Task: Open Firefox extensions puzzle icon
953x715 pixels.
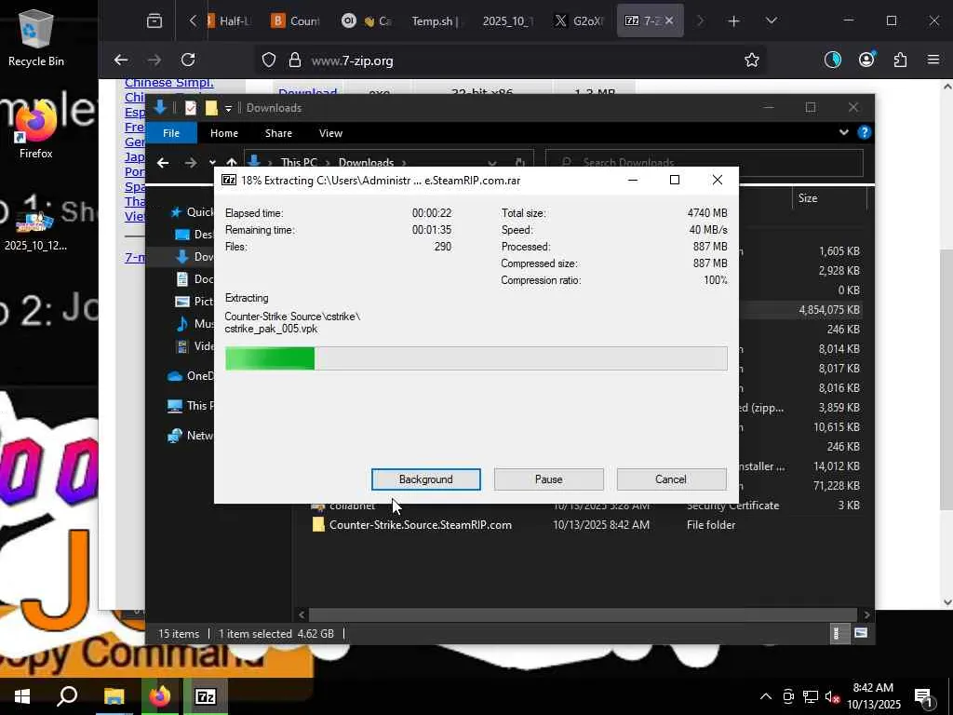Action: [x=900, y=60]
